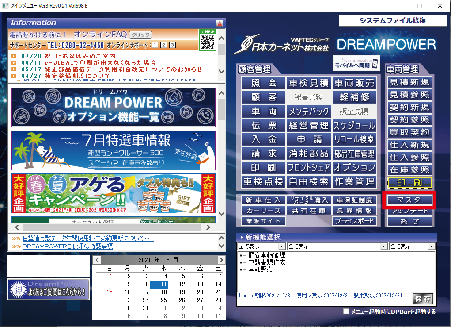Screen dimensions: 451x327
Task: Open the 経営管理 button
Action: [309, 125]
